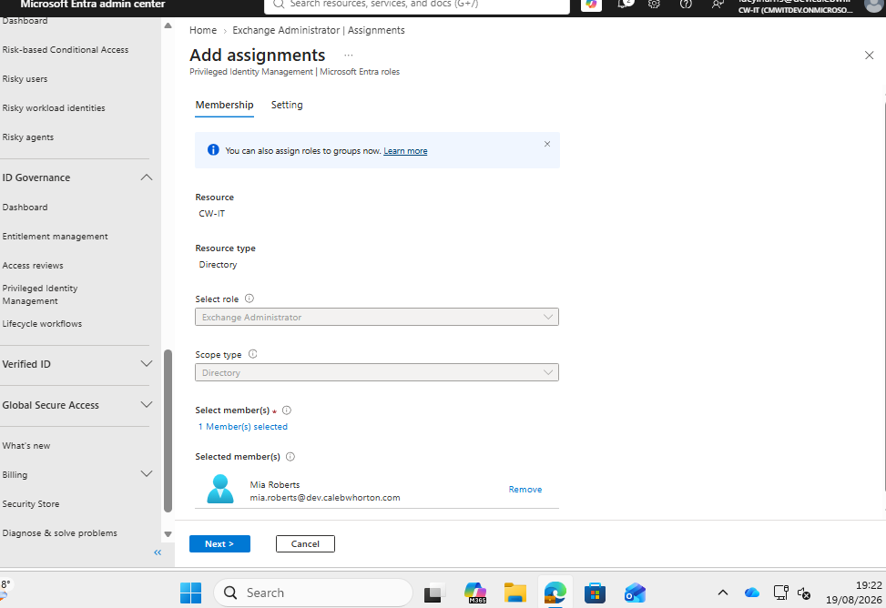Click the Cancel button

305,543
